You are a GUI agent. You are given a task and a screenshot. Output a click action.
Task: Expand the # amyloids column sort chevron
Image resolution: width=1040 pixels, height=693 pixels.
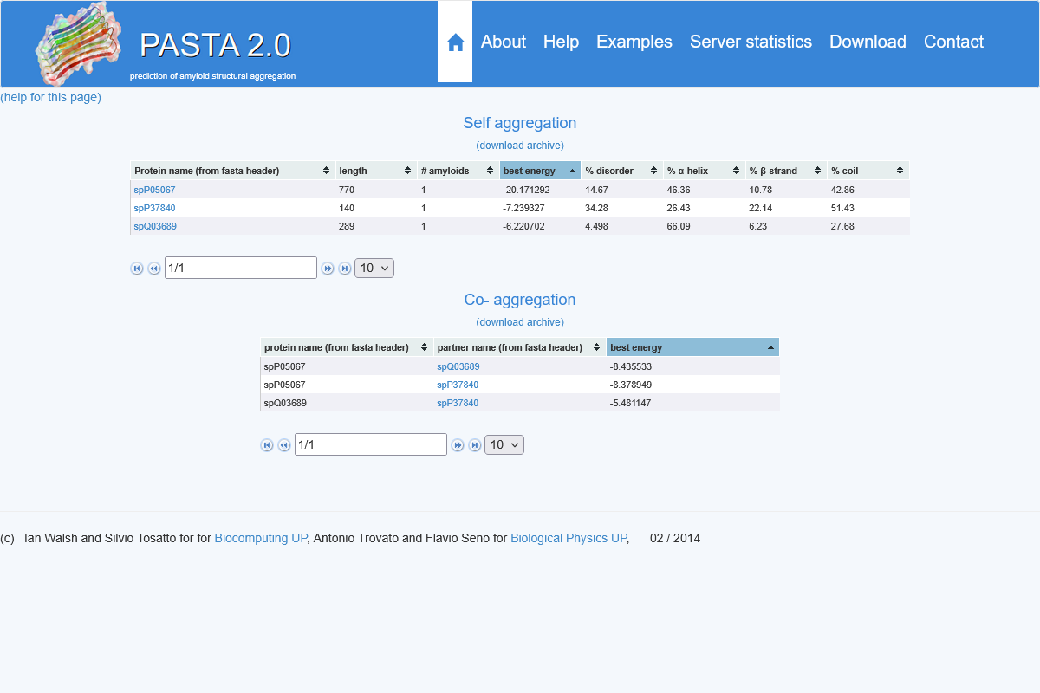click(x=489, y=170)
